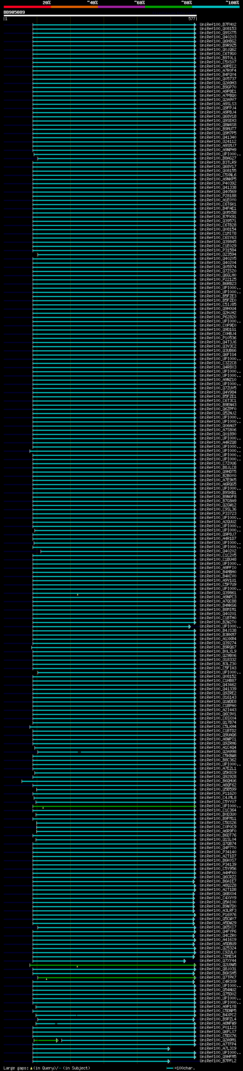243x1071 pixels.
Task: Click the green ~80% identity legend segment
Action: 169,7
